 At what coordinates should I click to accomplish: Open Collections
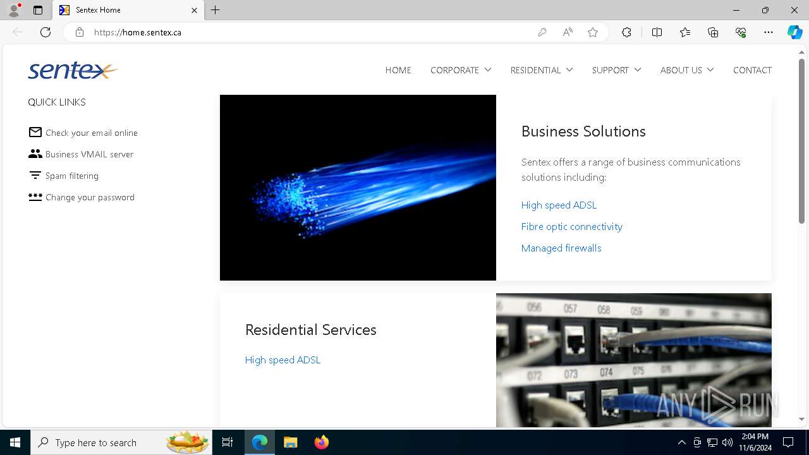coord(713,32)
